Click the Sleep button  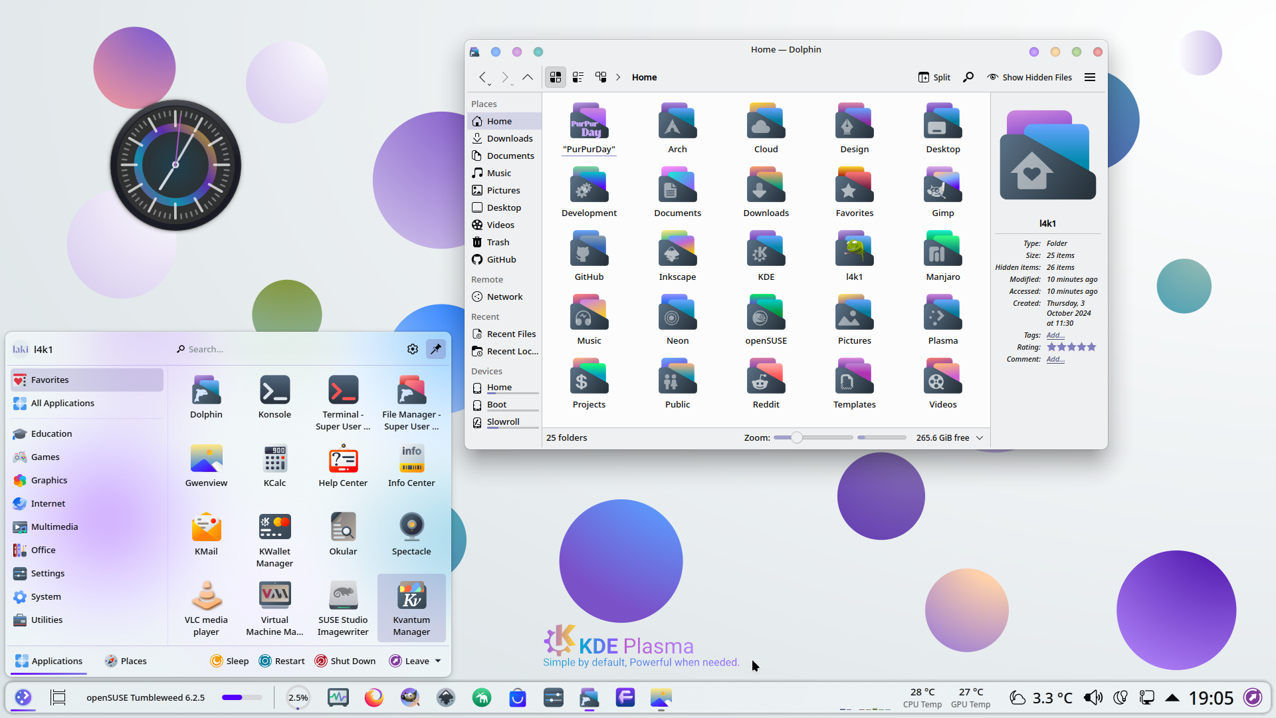(229, 661)
